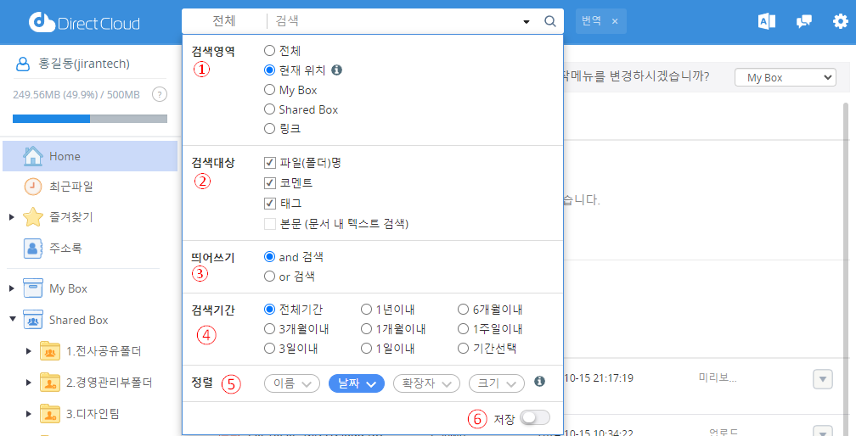Screen dimensions: 856x436
Task: Expand the 2.경영관리부폴더 node
Action: click(29, 383)
